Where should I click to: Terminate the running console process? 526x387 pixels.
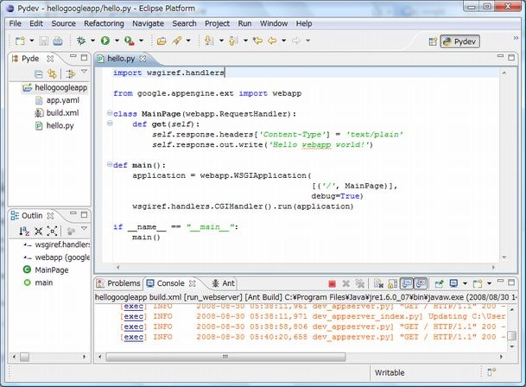(332, 283)
